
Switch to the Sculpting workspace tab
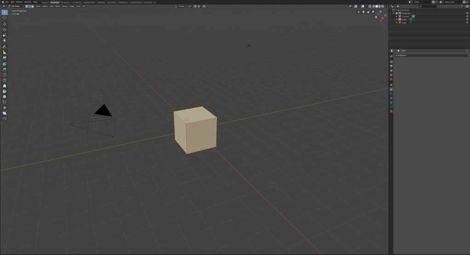[65, 2]
